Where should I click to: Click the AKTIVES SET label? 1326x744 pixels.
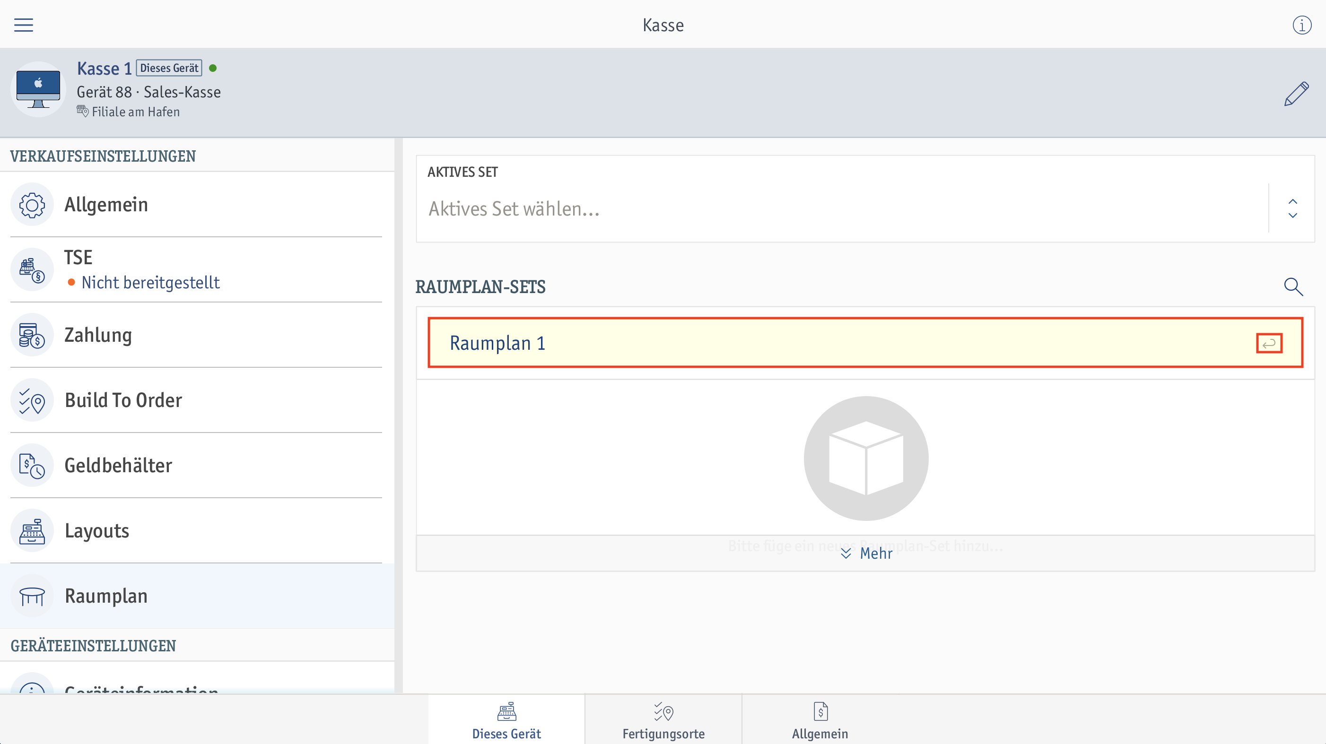[x=463, y=172]
